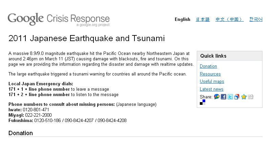Select the English language option
The height and width of the screenshot is (150, 274).
pos(183,19)
